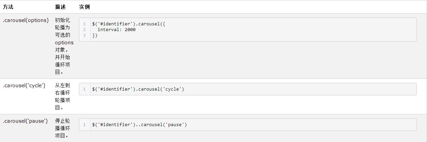Click the "实例" column header
This screenshot has width=427, height=142.
(84, 7)
